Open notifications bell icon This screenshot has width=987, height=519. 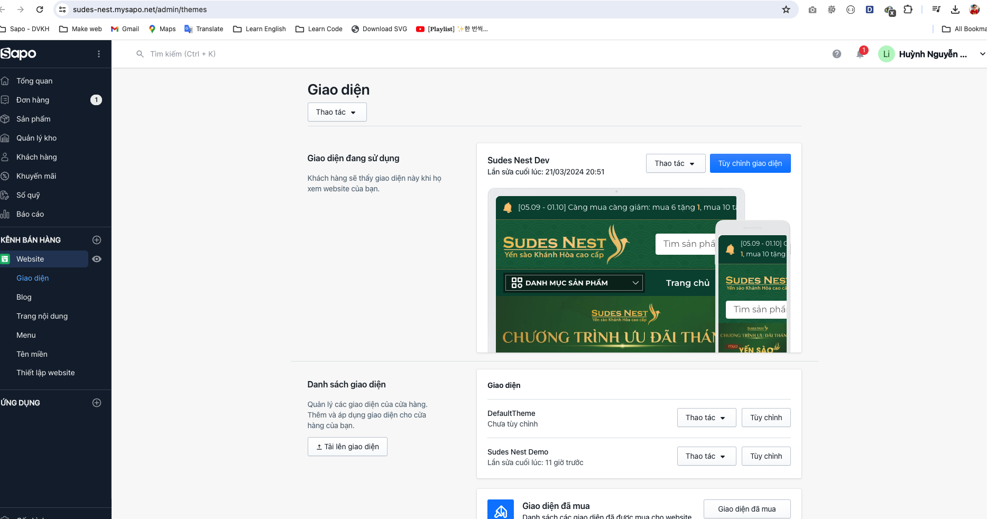860,54
